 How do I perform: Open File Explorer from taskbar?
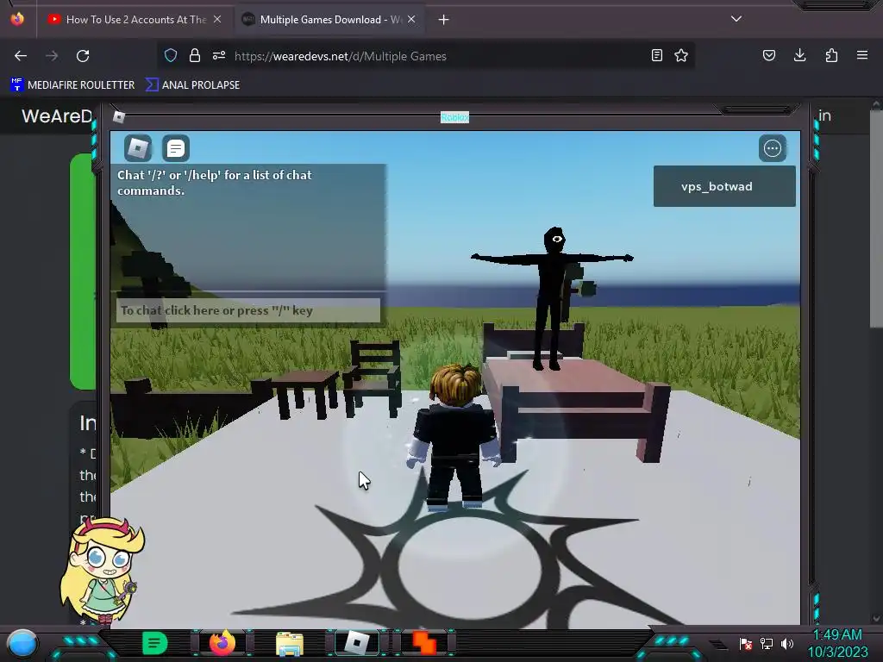[x=290, y=643]
